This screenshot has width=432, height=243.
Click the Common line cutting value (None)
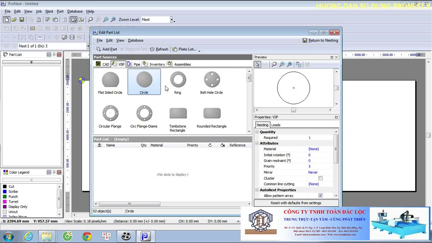(314, 184)
